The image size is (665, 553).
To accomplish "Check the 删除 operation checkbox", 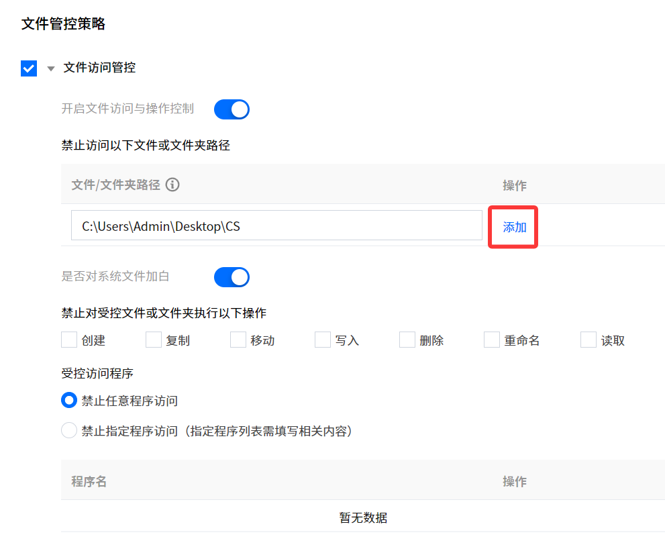I will coord(407,340).
